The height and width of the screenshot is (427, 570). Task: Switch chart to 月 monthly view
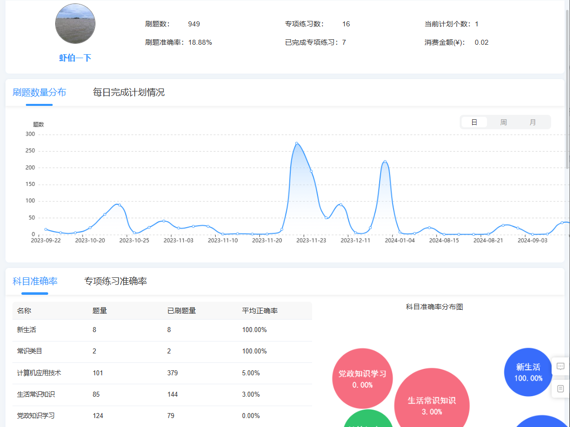pyautogui.click(x=532, y=122)
